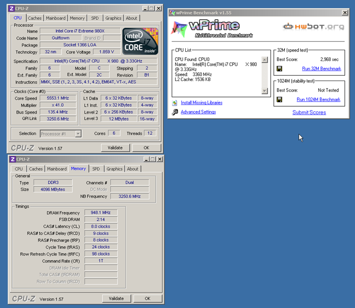This screenshot has height=308, width=355.
Task: Select the Memory tab in bottom CPU-Z window
Action: click(78, 168)
